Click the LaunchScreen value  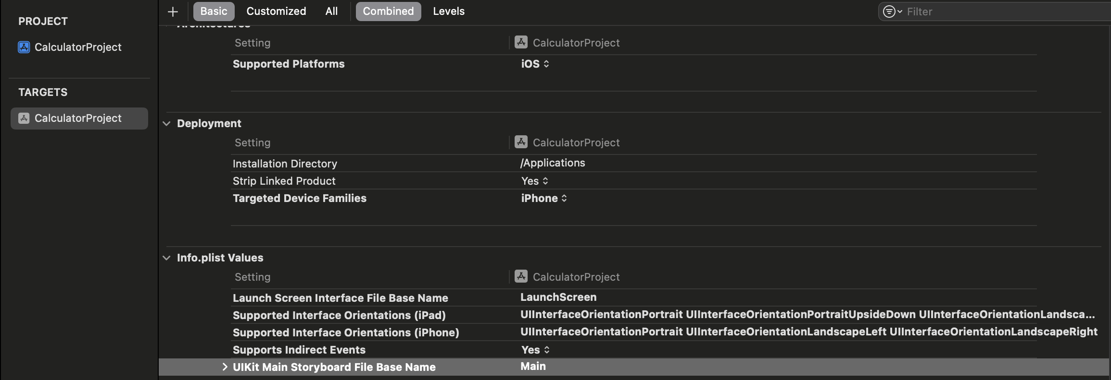(558, 297)
